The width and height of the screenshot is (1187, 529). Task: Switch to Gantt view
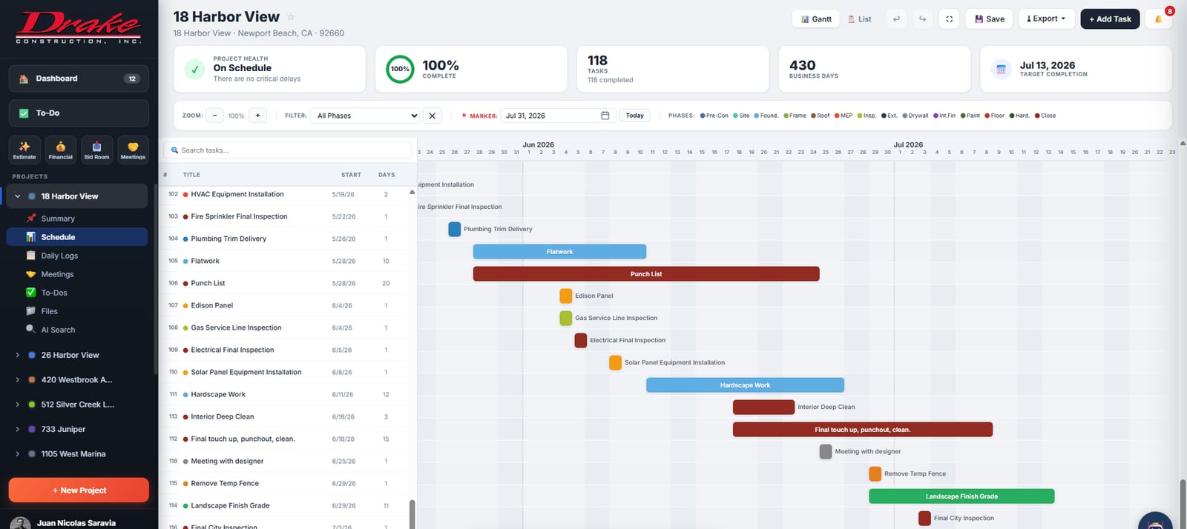tap(816, 19)
